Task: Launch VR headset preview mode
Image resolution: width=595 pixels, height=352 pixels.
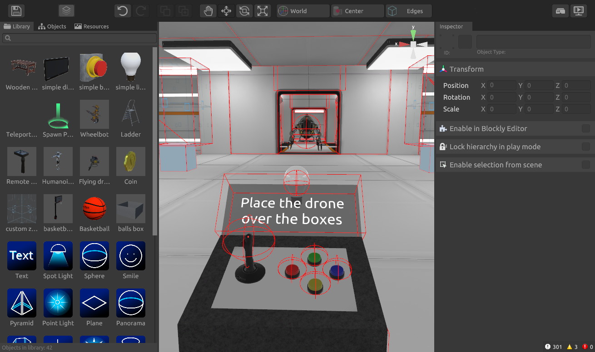Action: tap(560, 11)
